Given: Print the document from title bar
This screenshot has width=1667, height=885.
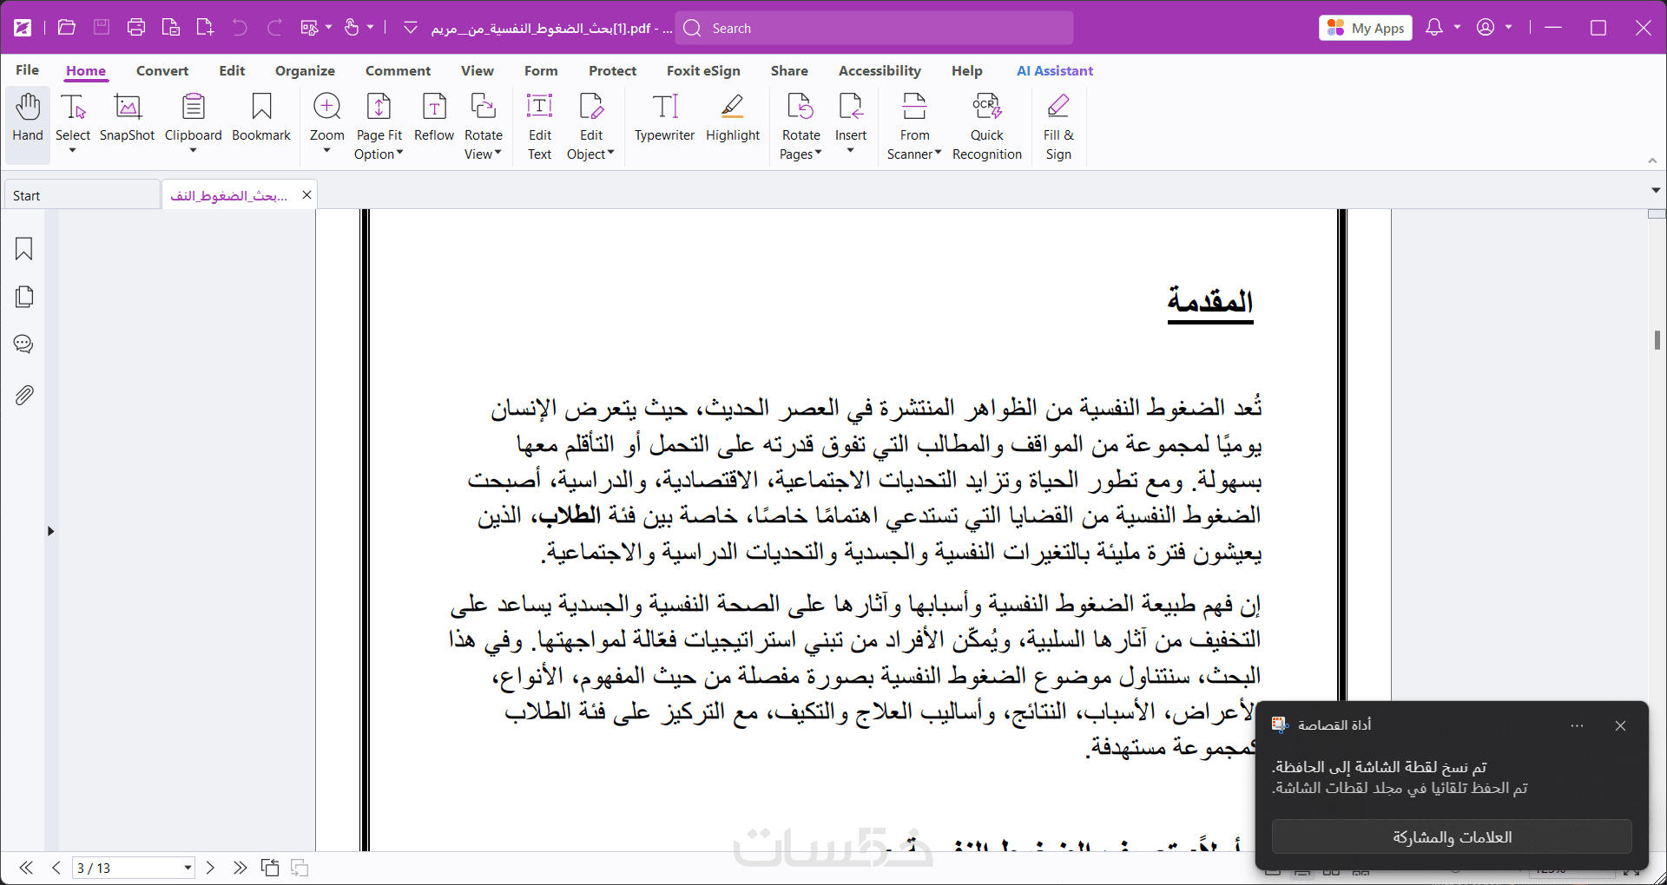Looking at the screenshot, I should (136, 28).
